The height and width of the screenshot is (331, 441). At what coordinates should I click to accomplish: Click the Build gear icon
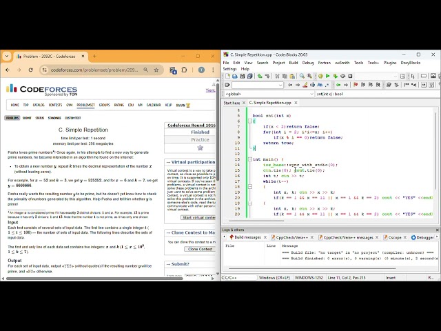point(320,76)
